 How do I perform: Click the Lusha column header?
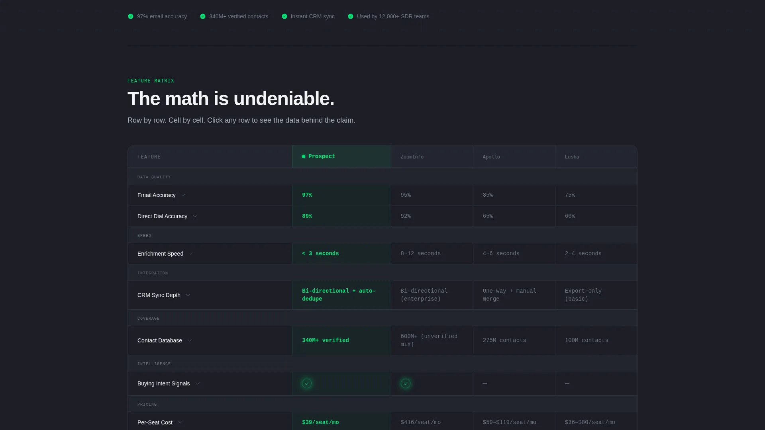click(x=596, y=157)
